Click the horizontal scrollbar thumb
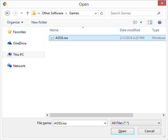Image resolution: width=168 pixels, height=140 pixels. click(x=91, y=115)
